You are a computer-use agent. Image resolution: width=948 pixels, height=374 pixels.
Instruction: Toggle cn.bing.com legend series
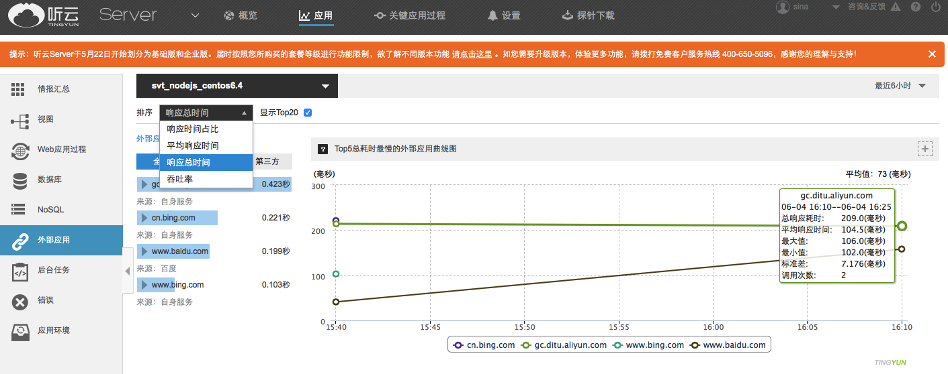click(484, 345)
